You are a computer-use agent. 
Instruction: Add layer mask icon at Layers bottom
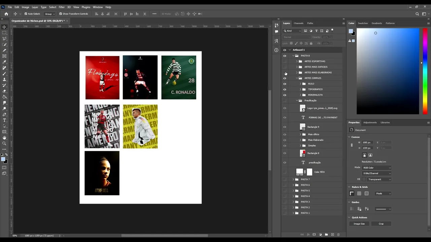click(314, 235)
